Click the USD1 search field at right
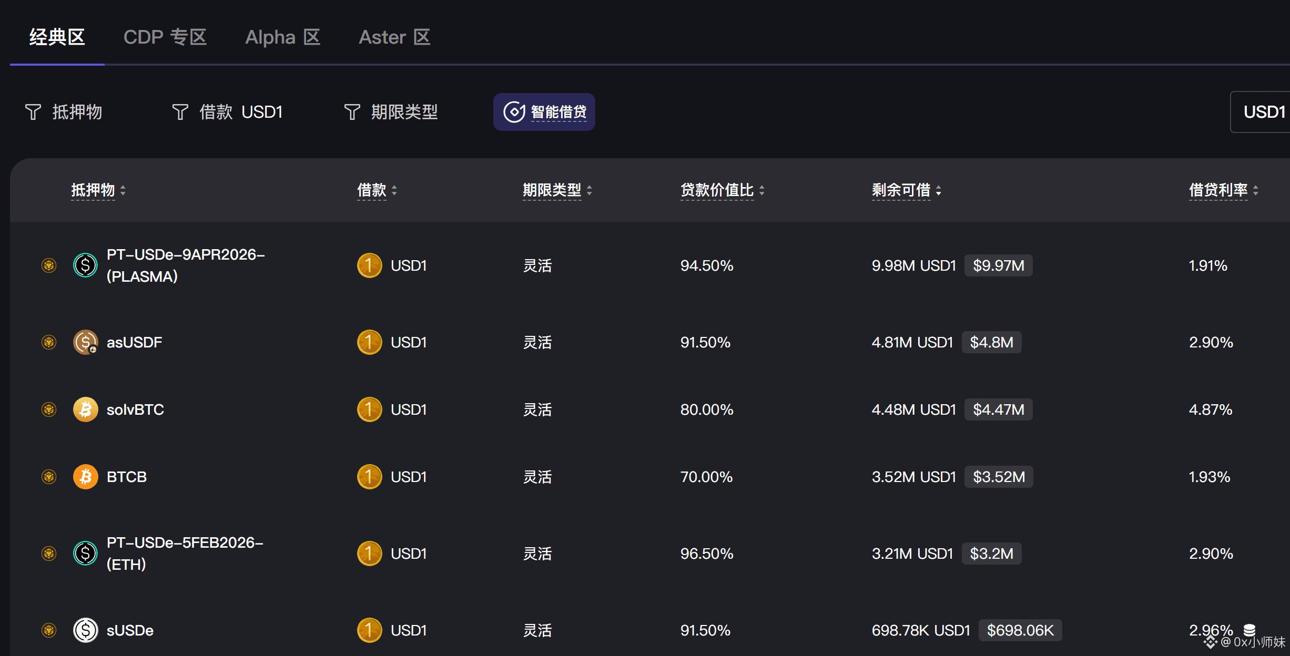The height and width of the screenshot is (656, 1290). coord(1263,112)
